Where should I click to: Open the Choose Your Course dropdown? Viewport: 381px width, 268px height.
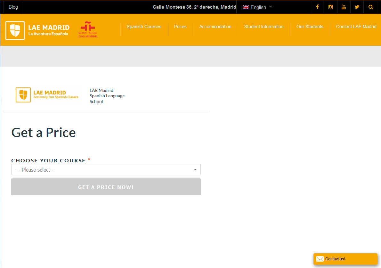pos(106,170)
